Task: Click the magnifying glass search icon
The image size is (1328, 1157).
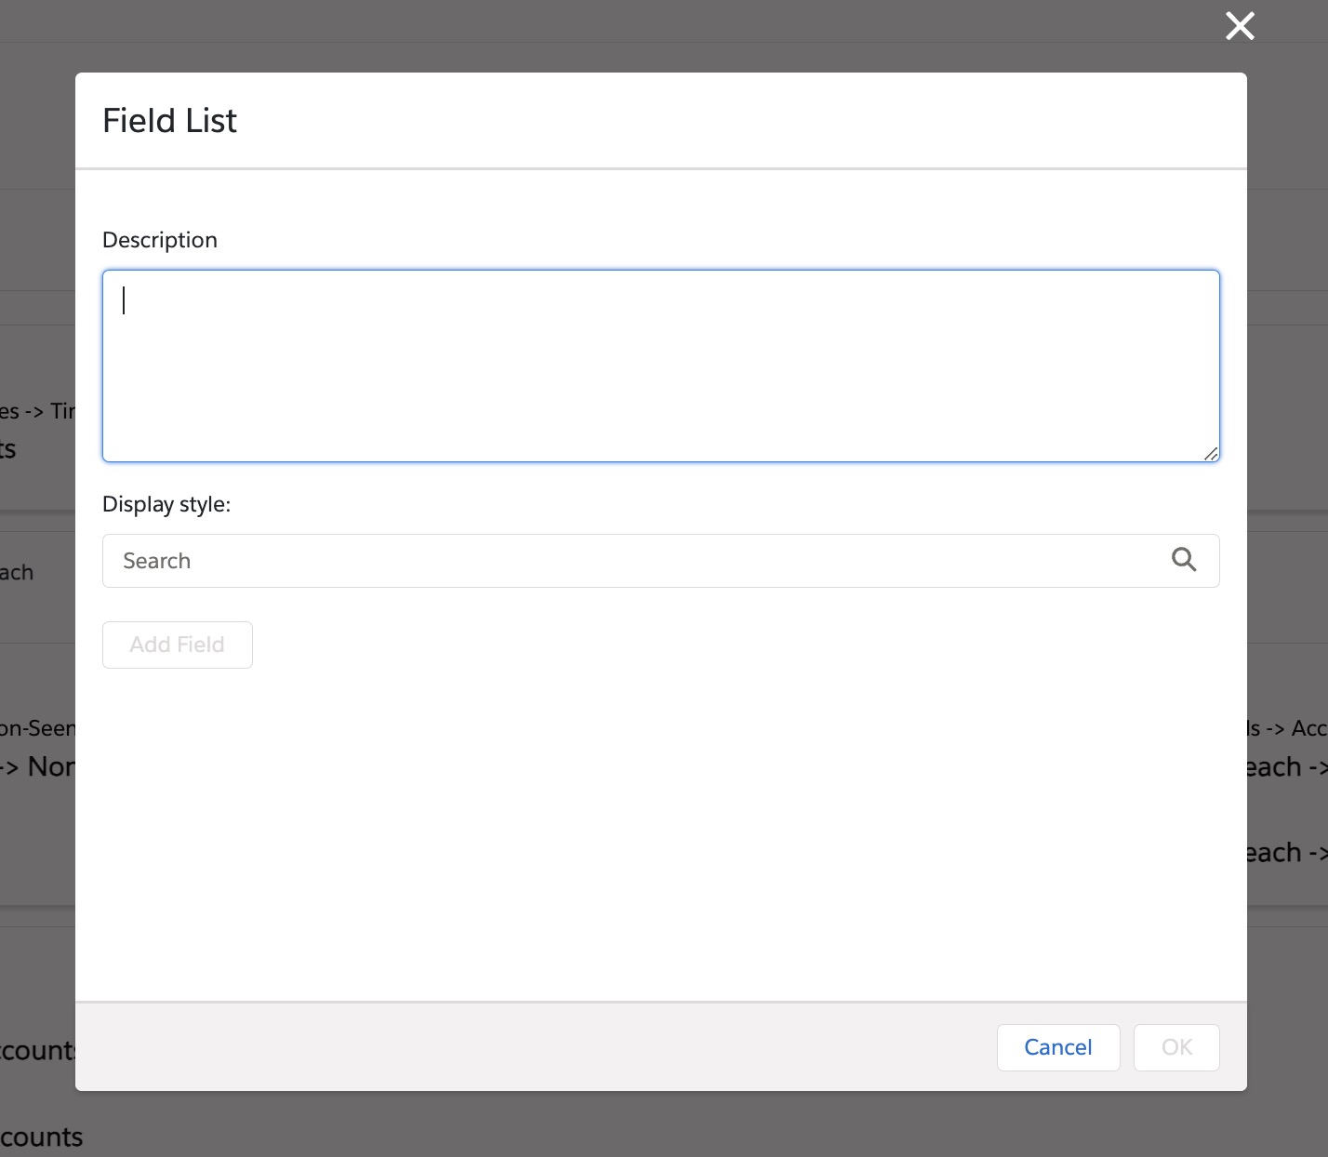Action: pos(1183,560)
